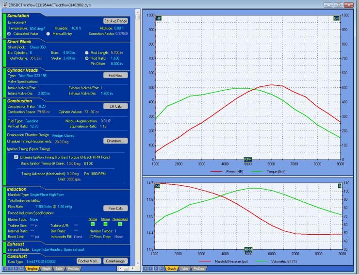Click the Compression Ratio 10.20 value
This screenshot has height=275, width=359.
(x=41, y=107)
